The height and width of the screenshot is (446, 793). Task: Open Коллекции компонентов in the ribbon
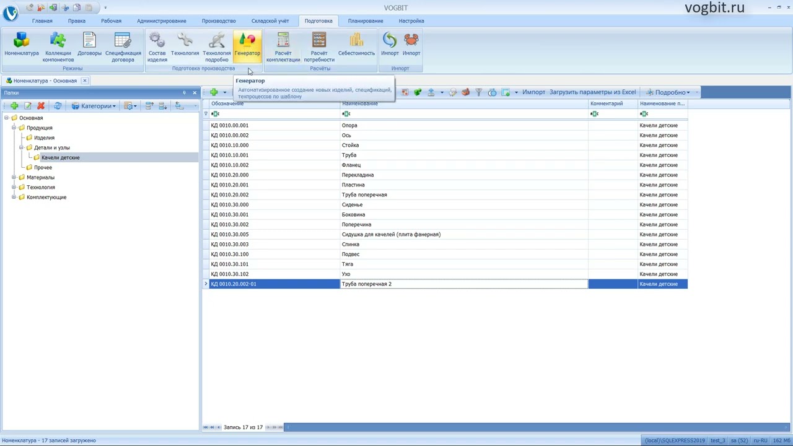tap(58, 47)
